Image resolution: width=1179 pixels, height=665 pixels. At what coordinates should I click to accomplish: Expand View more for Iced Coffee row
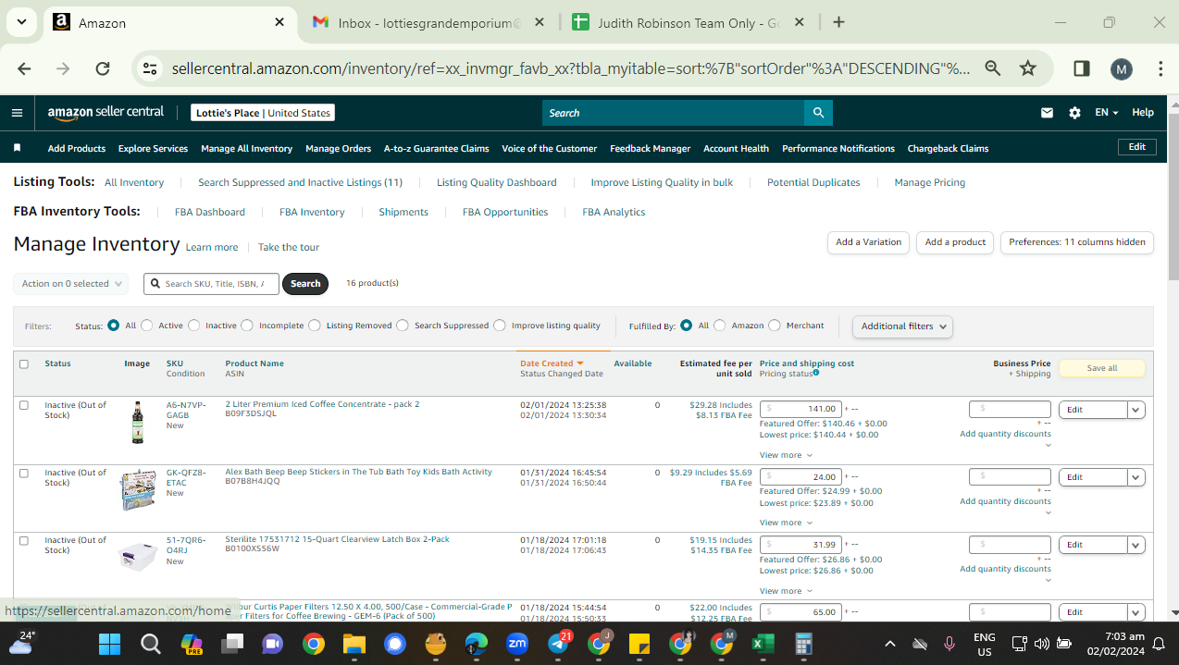tap(786, 455)
